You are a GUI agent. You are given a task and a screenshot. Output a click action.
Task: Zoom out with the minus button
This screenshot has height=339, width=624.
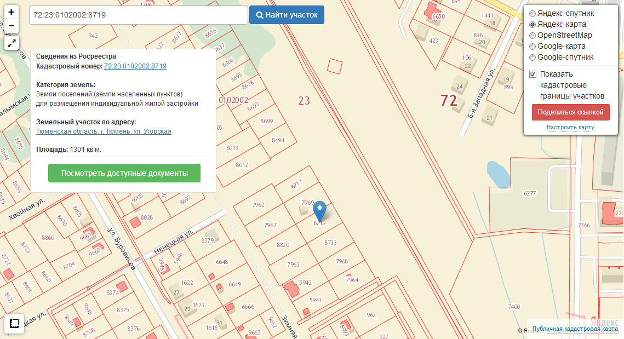(x=11, y=26)
